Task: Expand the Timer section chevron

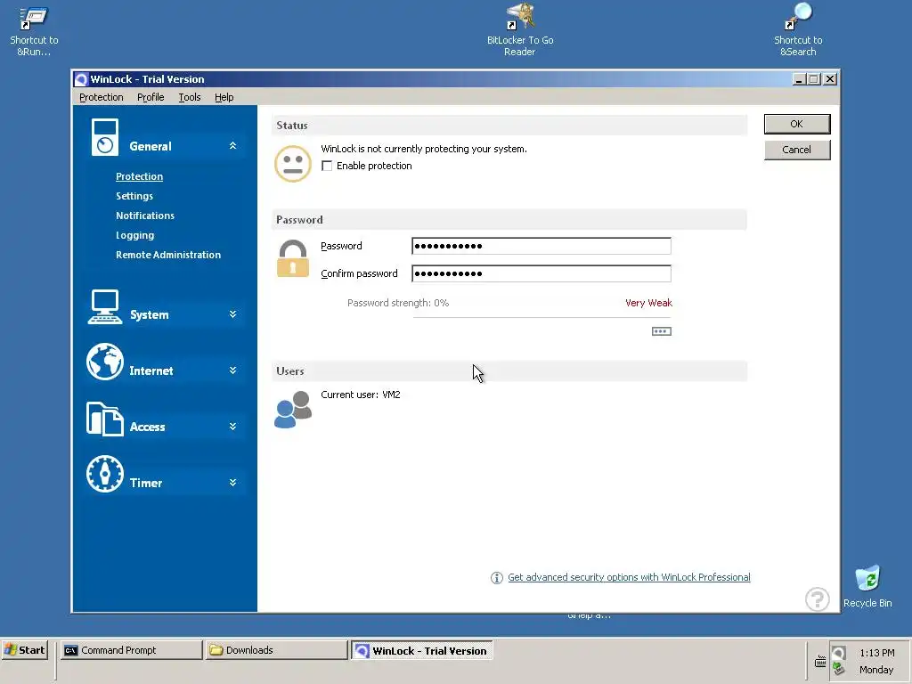Action: point(232,483)
